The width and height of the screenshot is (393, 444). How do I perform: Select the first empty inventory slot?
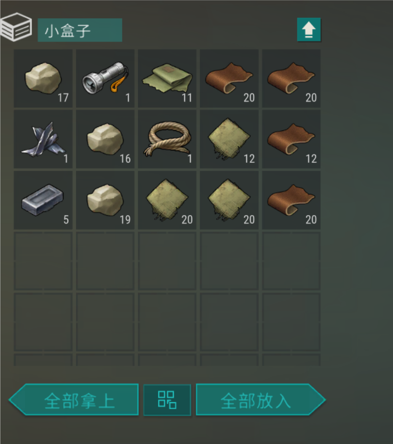tap(43, 261)
